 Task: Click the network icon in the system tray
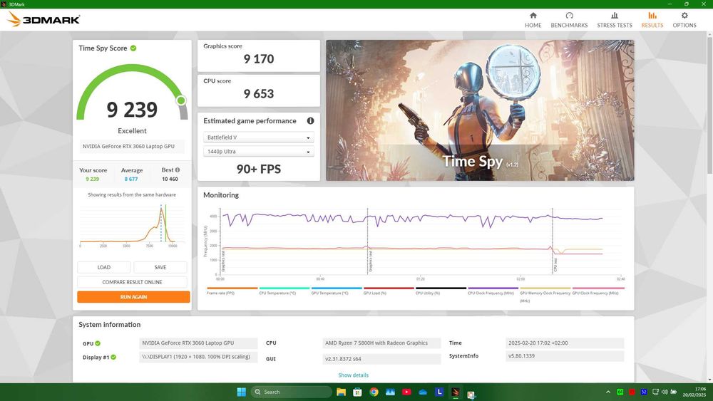[x=655, y=392]
